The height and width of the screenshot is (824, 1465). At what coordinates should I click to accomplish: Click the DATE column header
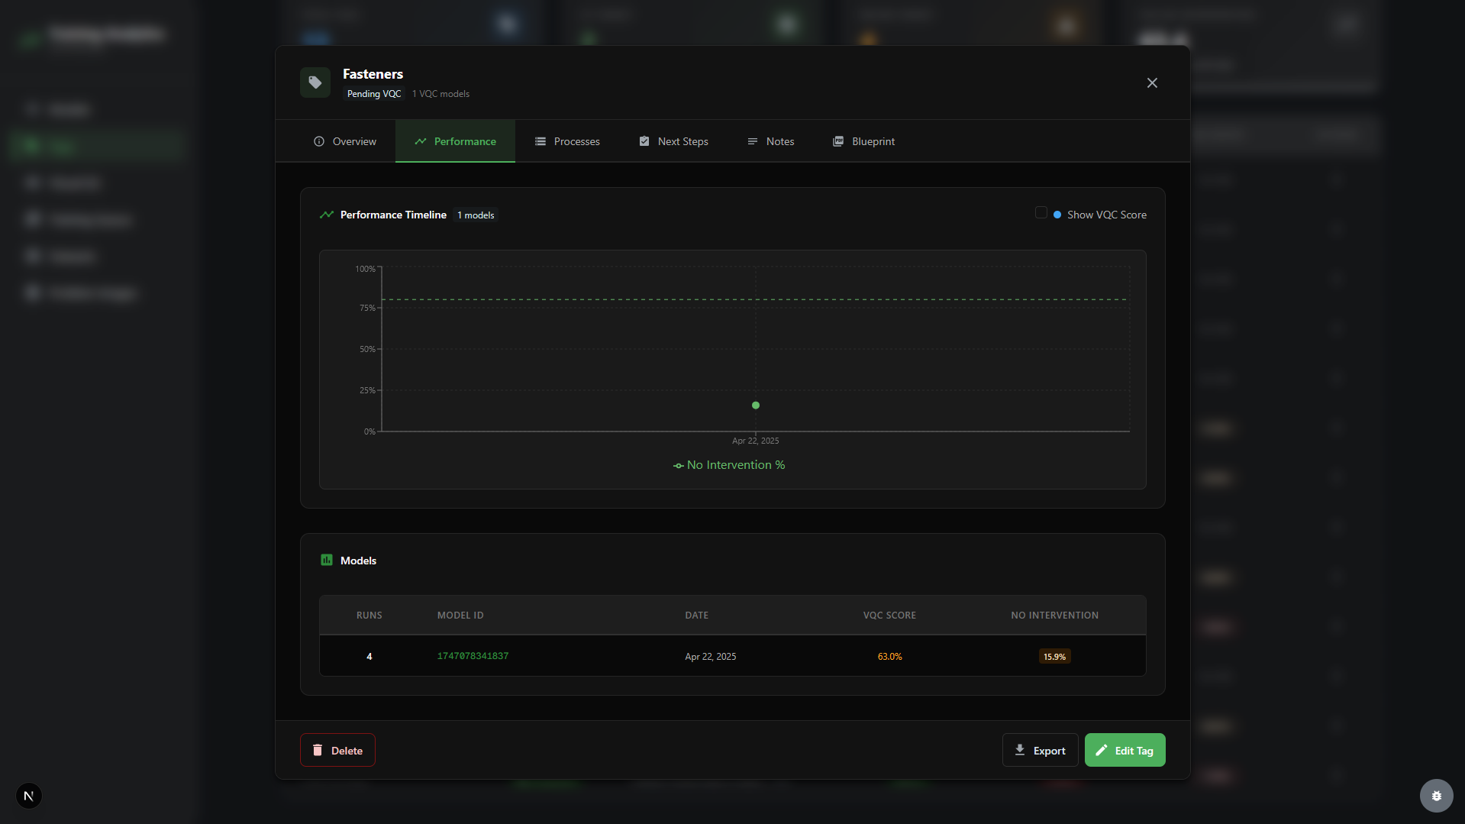[x=696, y=616]
